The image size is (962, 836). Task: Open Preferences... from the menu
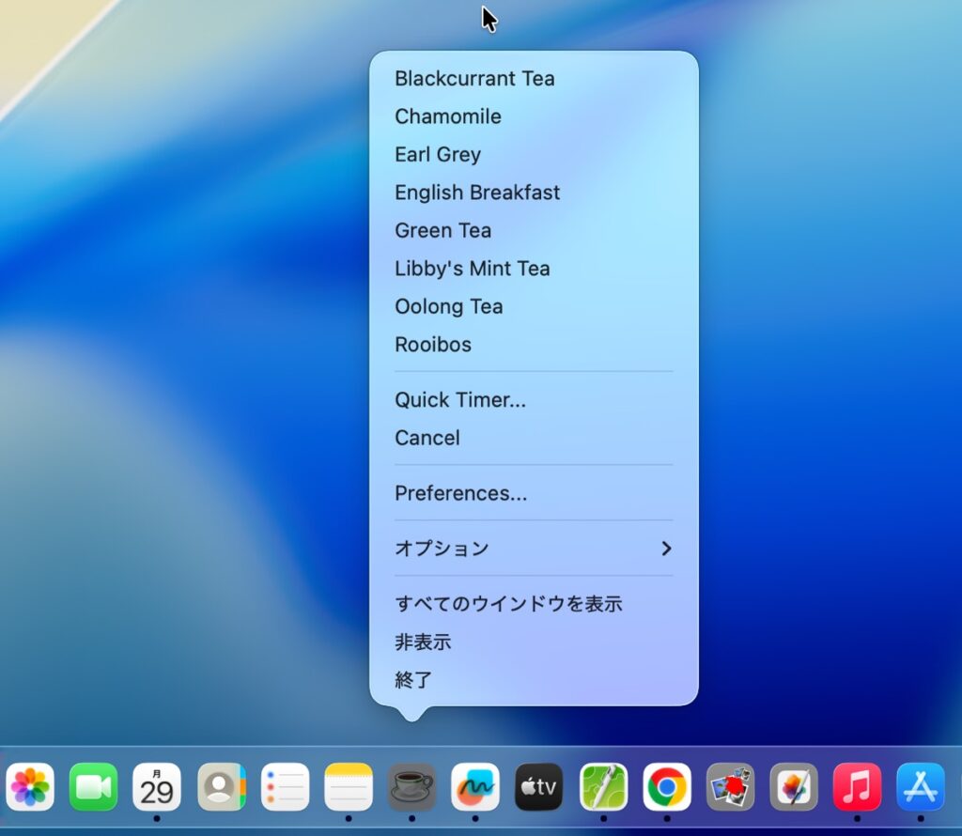coord(460,494)
